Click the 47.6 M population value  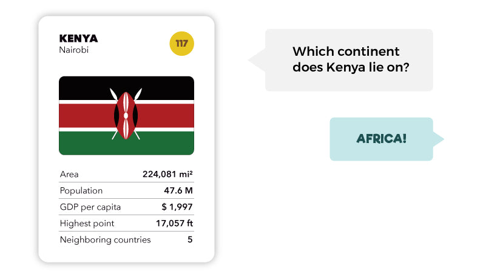179,191
